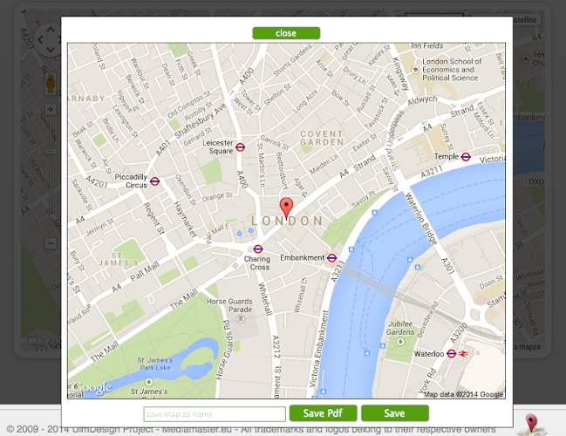Click the 'Haymarket' street label
This screenshot has width=566, height=436.
point(185,219)
